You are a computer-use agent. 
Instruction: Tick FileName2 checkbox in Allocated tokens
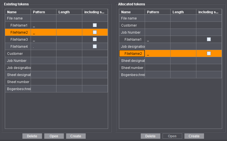209,53
